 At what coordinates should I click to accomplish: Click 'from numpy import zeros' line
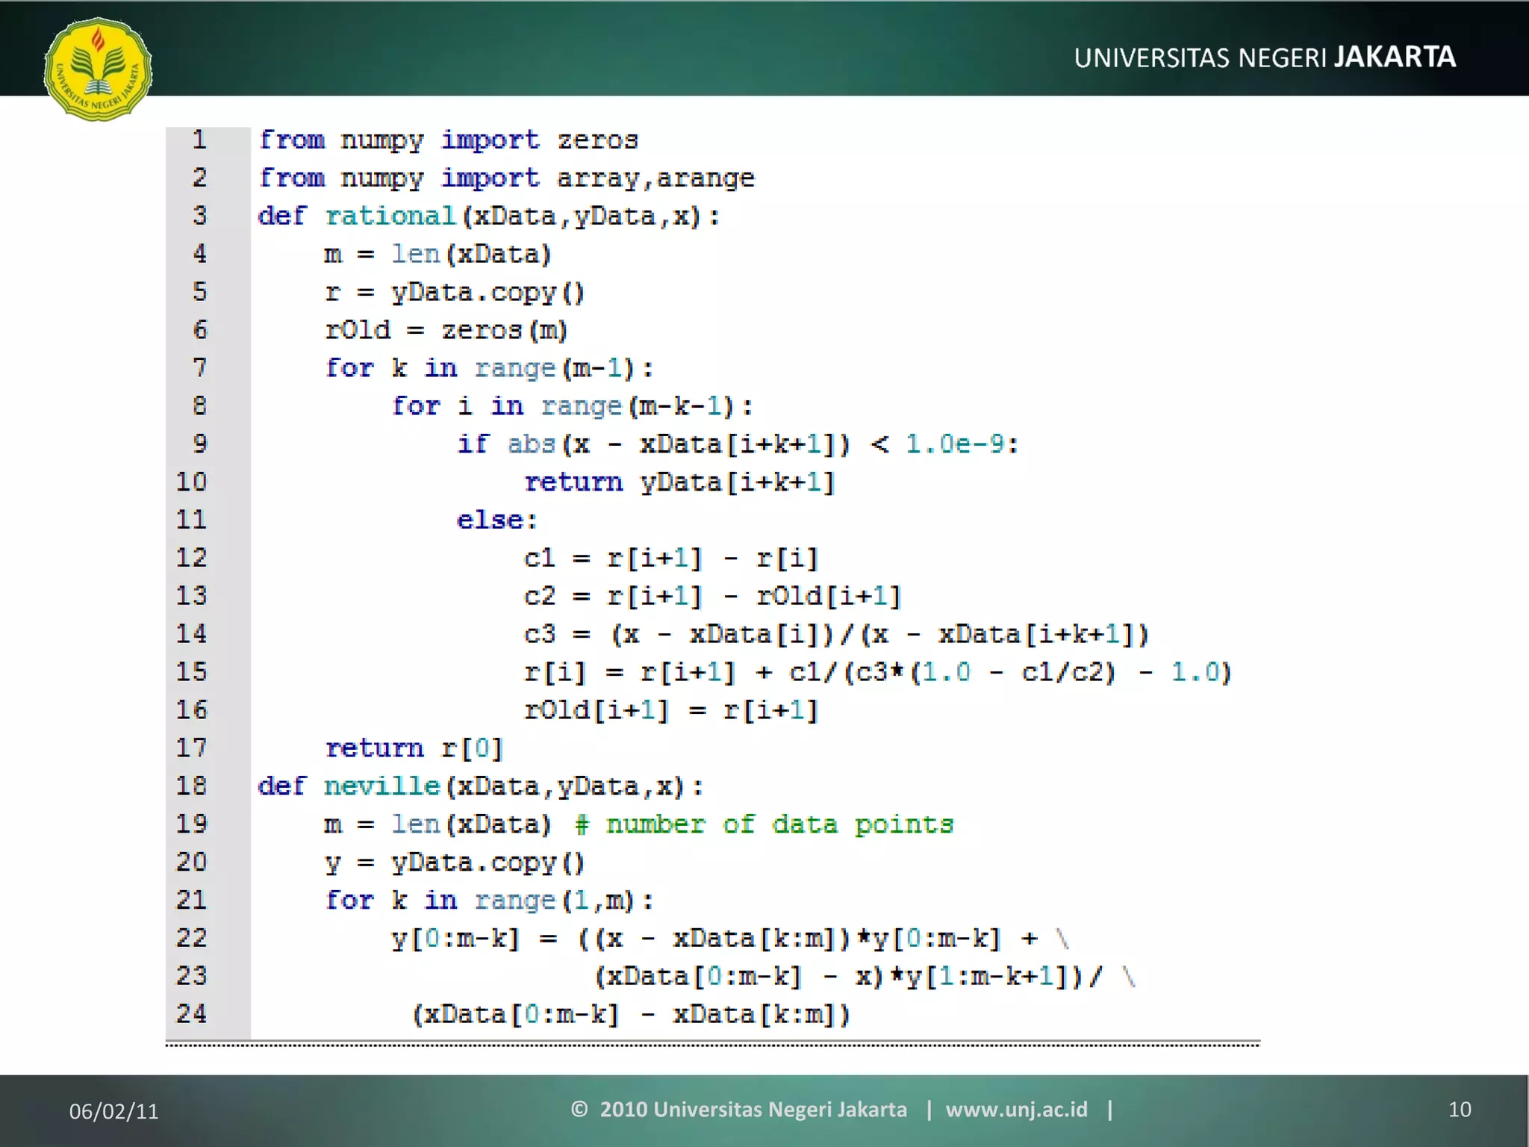(x=448, y=140)
